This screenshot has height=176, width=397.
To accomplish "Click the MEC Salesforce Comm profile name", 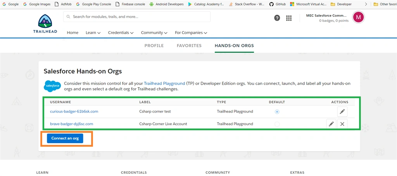I will pos(326,15).
